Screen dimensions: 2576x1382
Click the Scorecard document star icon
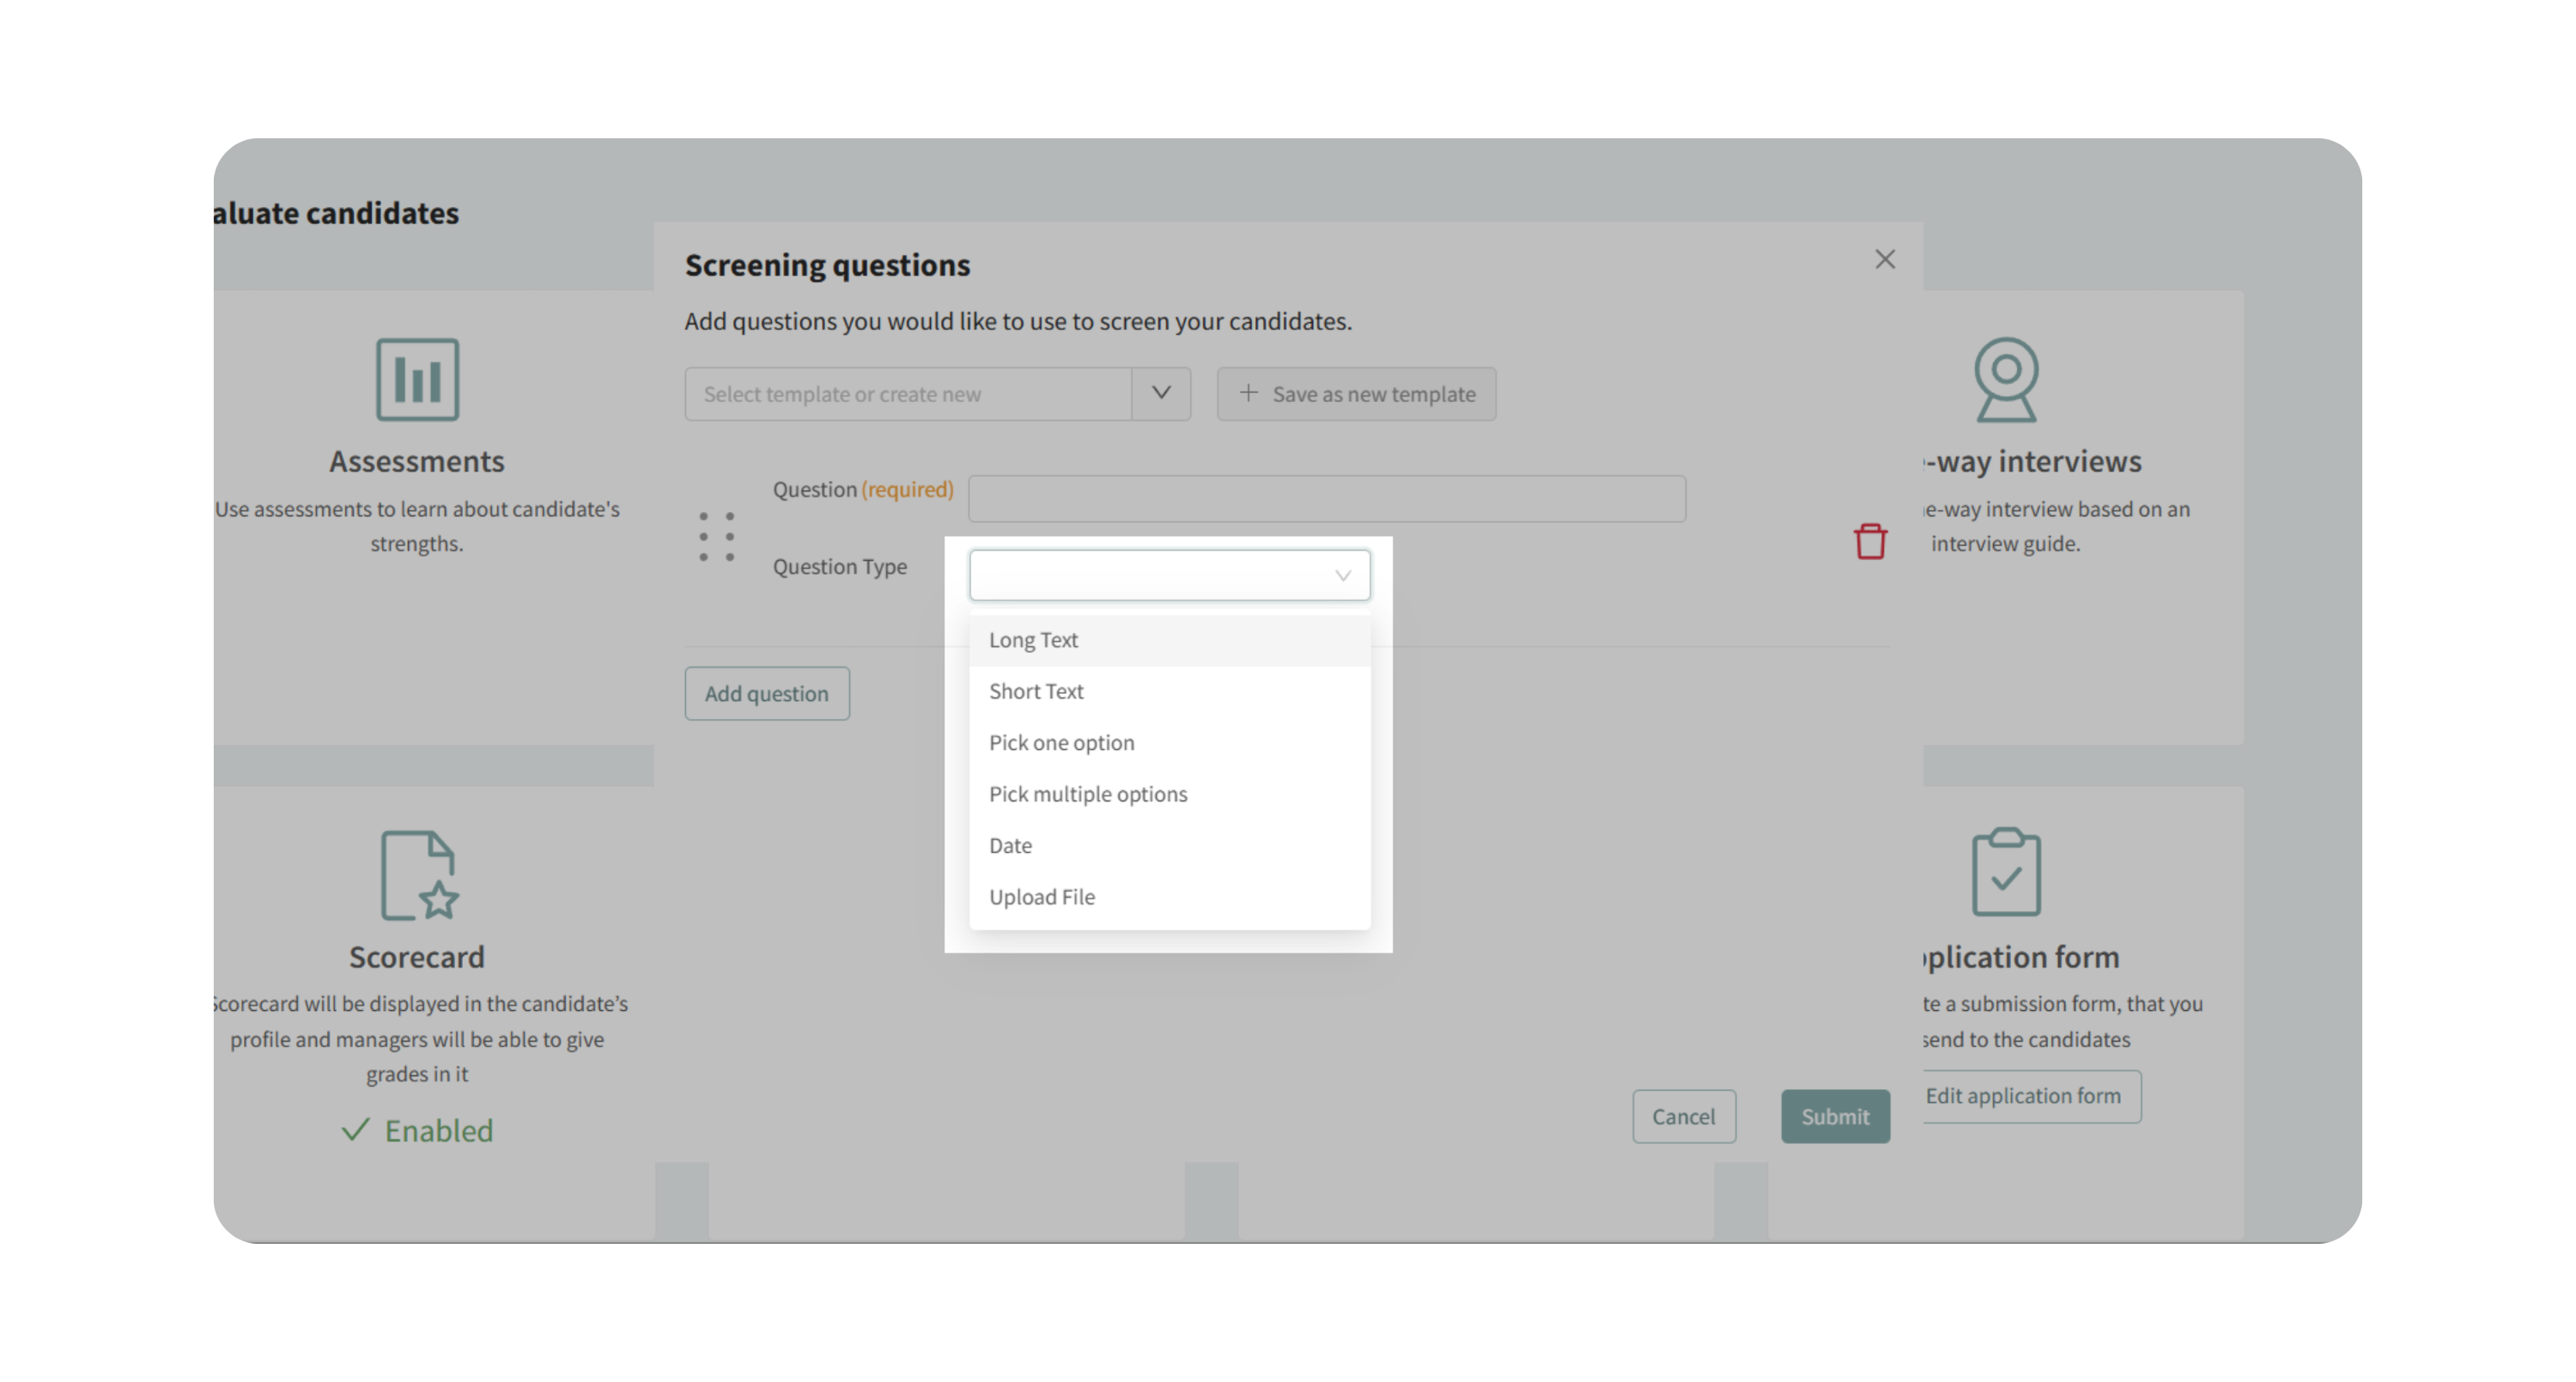point(419,875)
